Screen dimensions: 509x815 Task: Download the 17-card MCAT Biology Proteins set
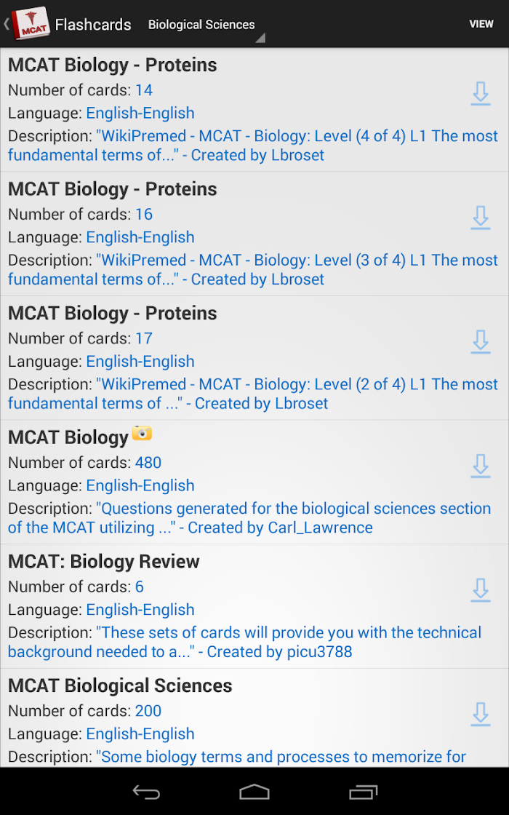(x=481, y=343)
